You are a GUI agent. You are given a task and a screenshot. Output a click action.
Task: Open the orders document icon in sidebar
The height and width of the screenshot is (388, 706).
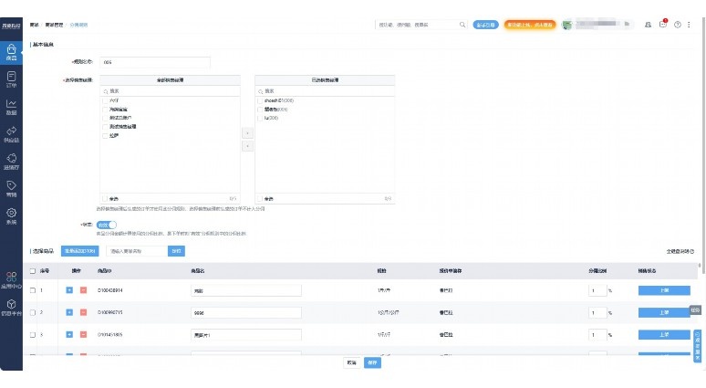[x=11, y=79]
